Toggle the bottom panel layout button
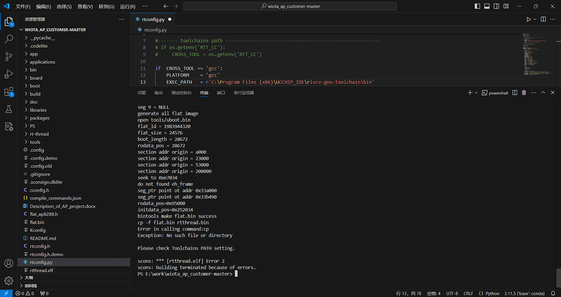Image resolution: width=561 pixels, height=297 pixels. coord(487,6)
